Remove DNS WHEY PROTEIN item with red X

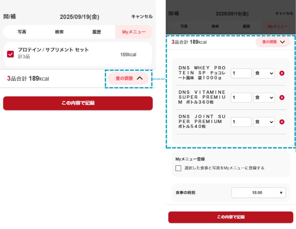[x=282, y=73]
